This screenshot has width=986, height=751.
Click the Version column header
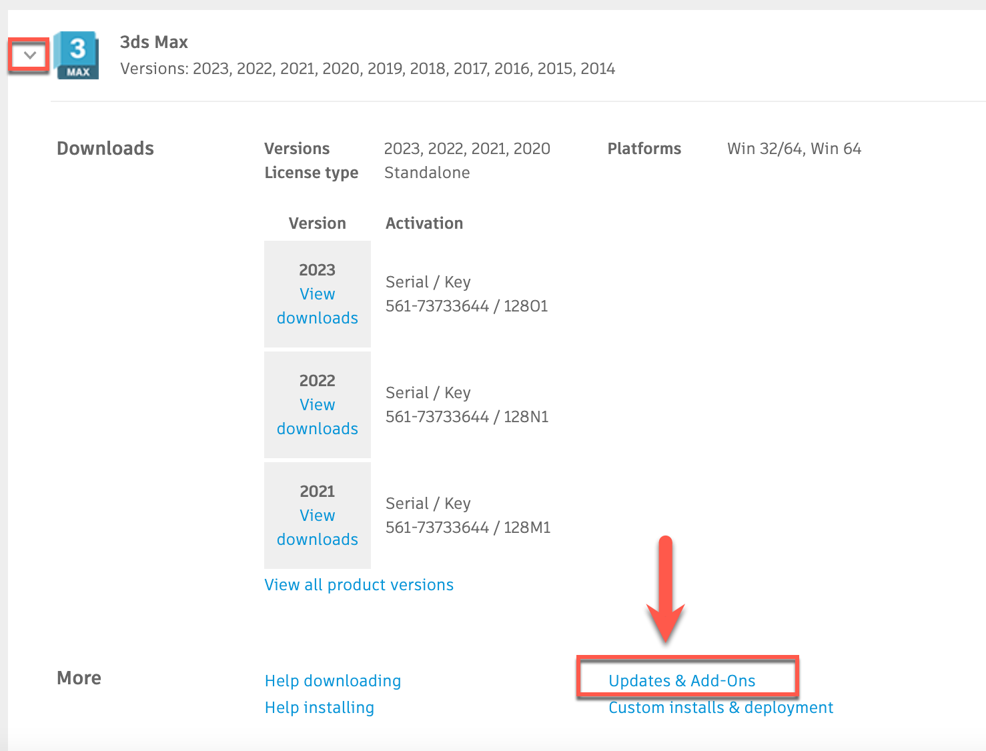(318, 223)
